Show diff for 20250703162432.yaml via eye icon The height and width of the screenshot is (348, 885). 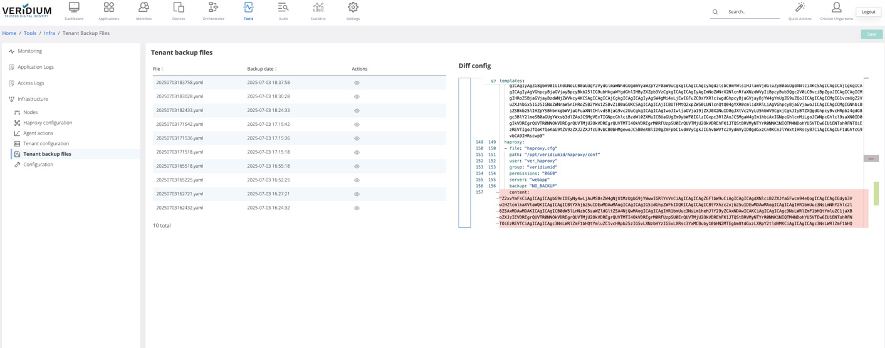(x=357, y=208)
